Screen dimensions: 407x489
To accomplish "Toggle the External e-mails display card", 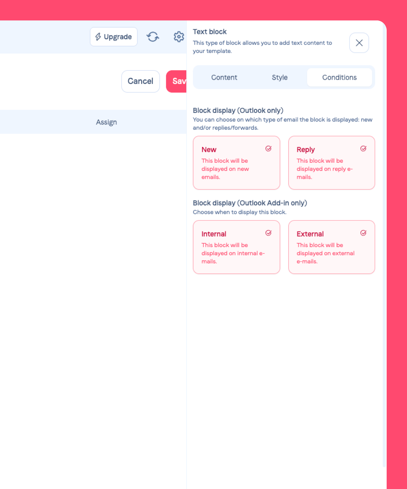I will [x=332, y=247].
